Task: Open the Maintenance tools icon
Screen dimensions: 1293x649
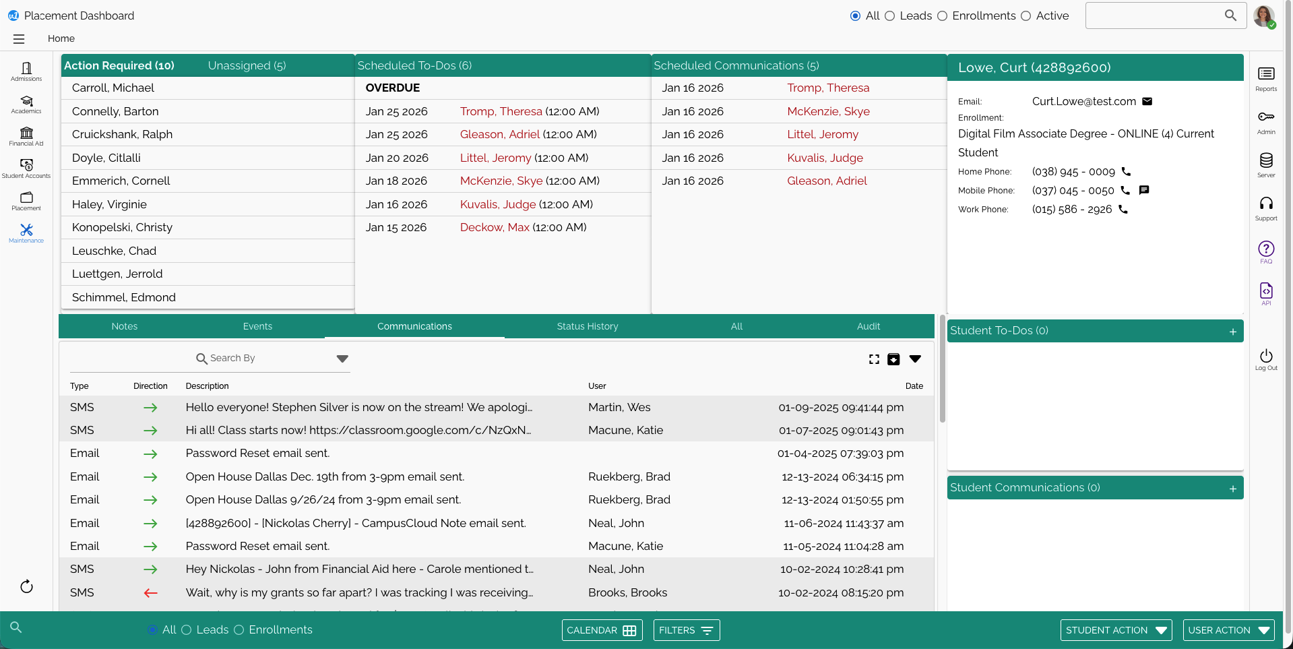Action: tap(26, 231)
